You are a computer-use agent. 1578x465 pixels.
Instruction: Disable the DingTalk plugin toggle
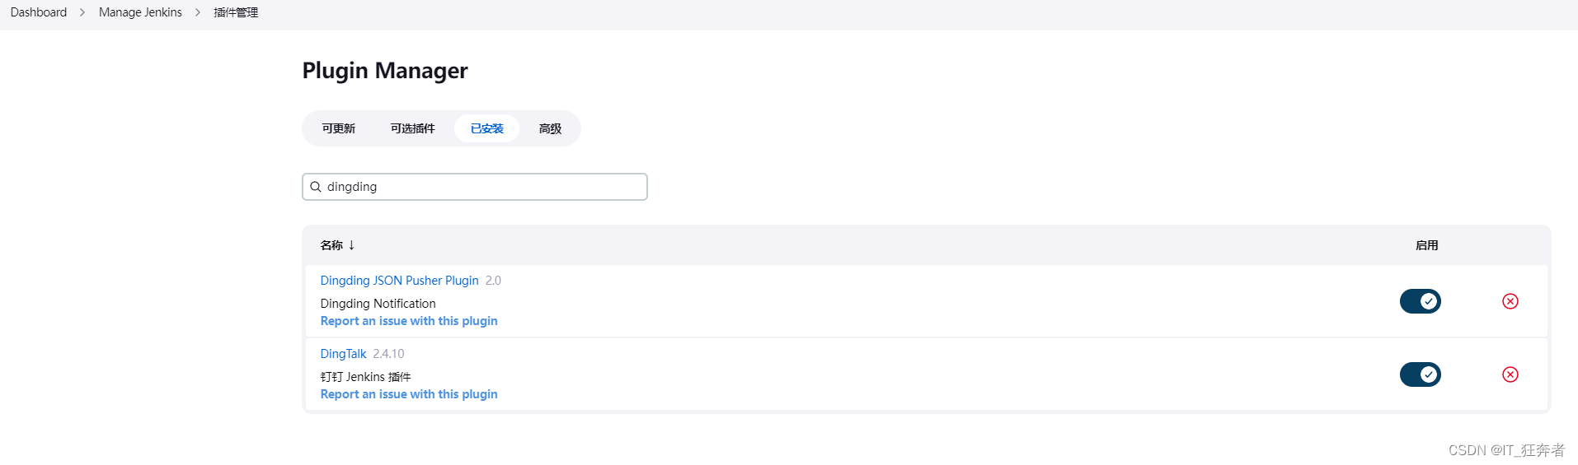[1420, 374]
